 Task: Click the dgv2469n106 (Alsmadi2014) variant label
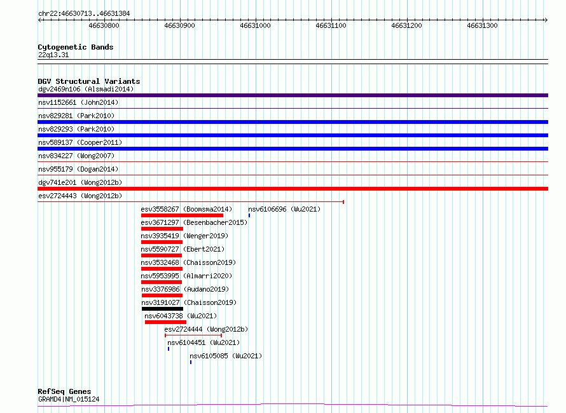(86, 89)
